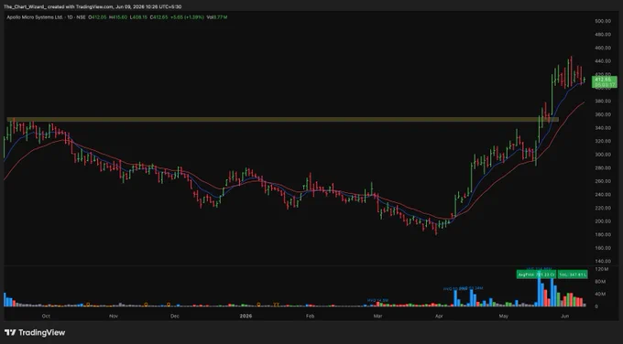
Task: Click the 280.00 price scale label
Action: tap(603, 167)
